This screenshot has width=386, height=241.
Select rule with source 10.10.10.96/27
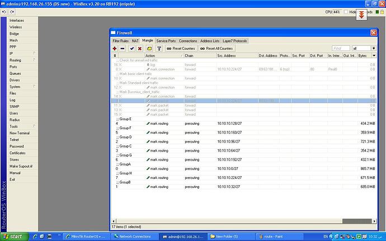[x=244, y=141]
